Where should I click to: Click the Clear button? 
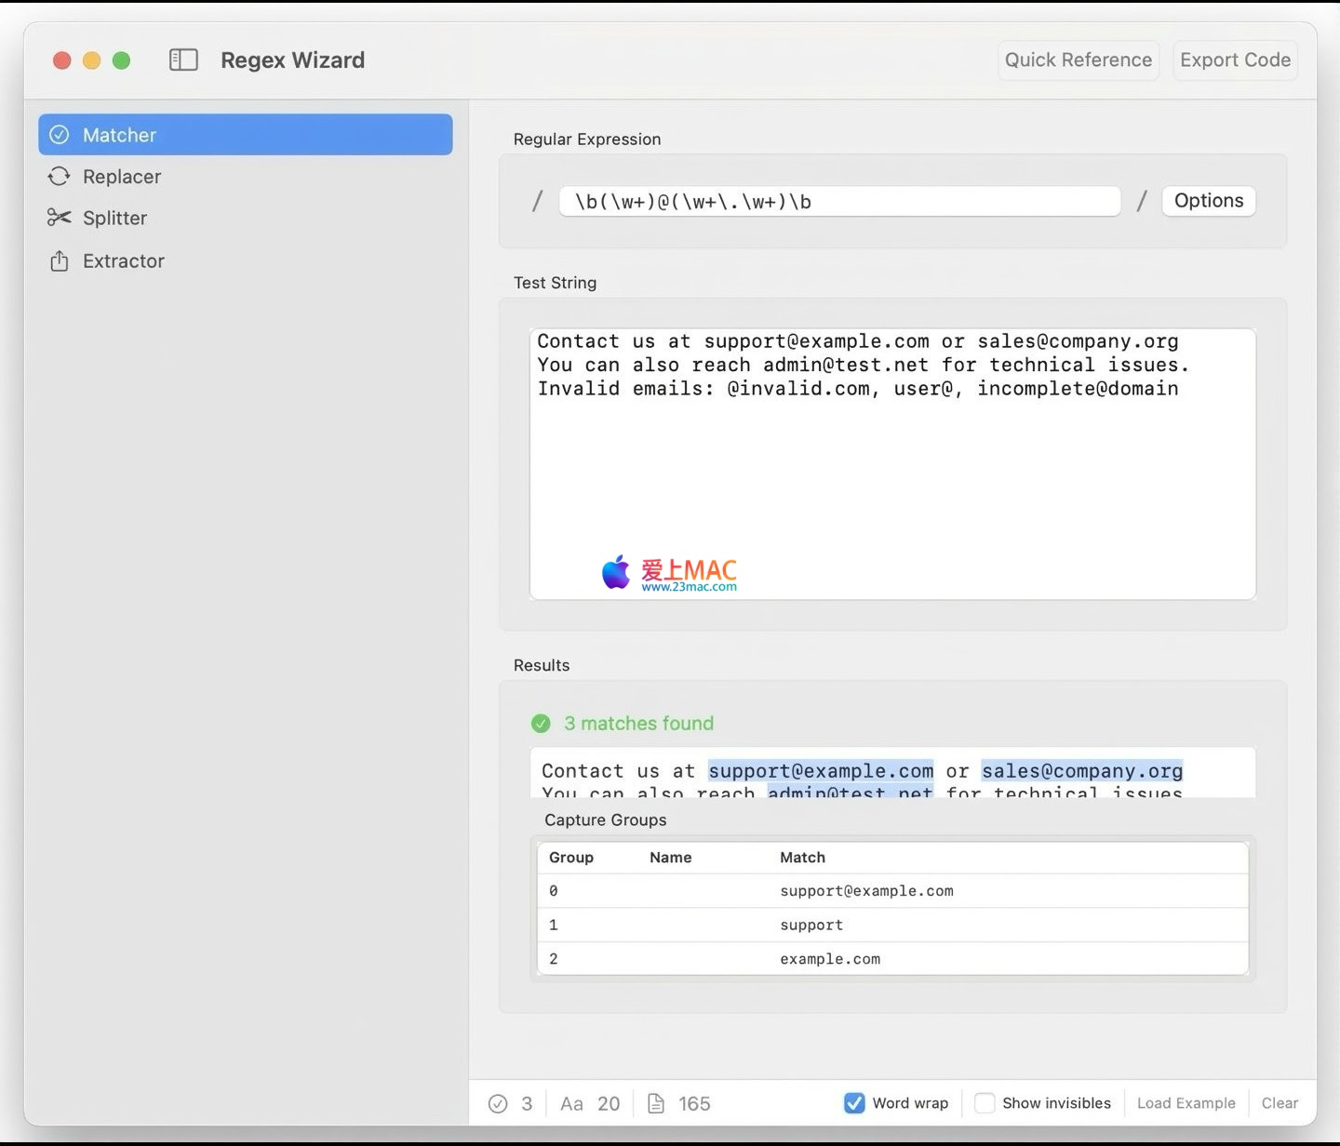1280,1103
